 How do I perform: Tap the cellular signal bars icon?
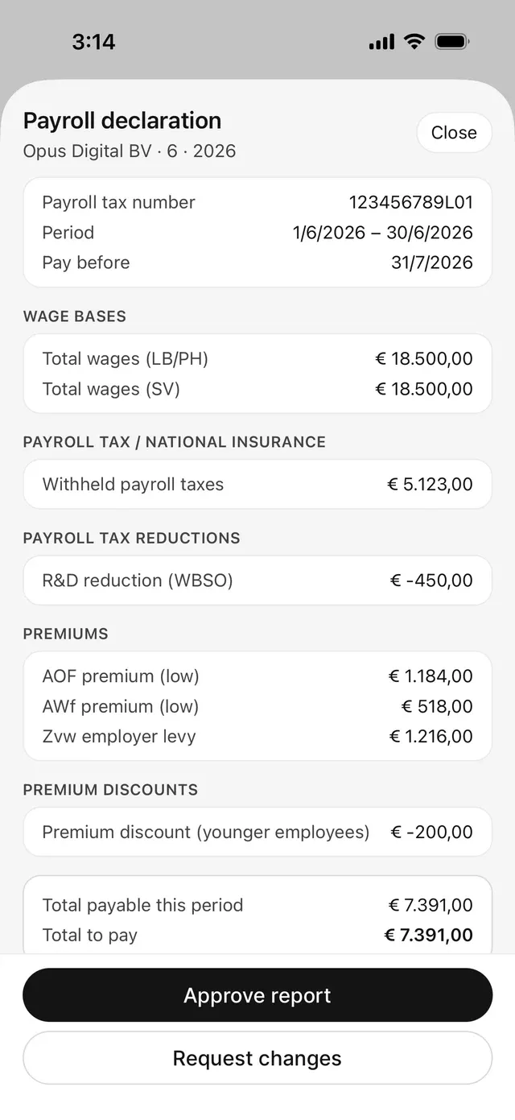coord(381,42)
